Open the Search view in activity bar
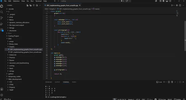The image size is (186, 100). click(2, 12)
